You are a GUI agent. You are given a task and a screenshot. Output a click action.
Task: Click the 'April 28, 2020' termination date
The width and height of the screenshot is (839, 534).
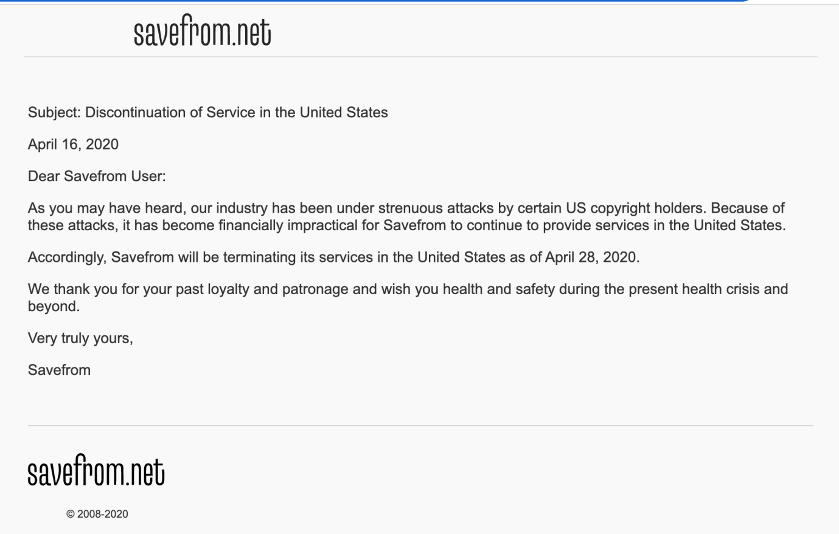591,257
